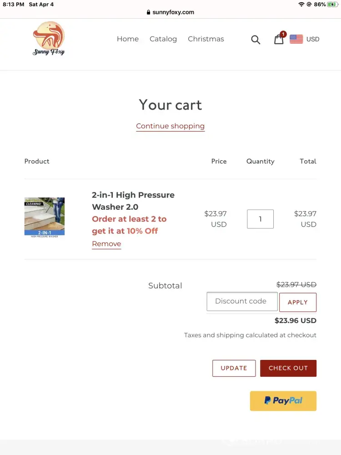Viewport: 341px width, 455px height.
Task: Tap the lock icon beside sunnyfoxy.com
Action: tap(148, 12)
